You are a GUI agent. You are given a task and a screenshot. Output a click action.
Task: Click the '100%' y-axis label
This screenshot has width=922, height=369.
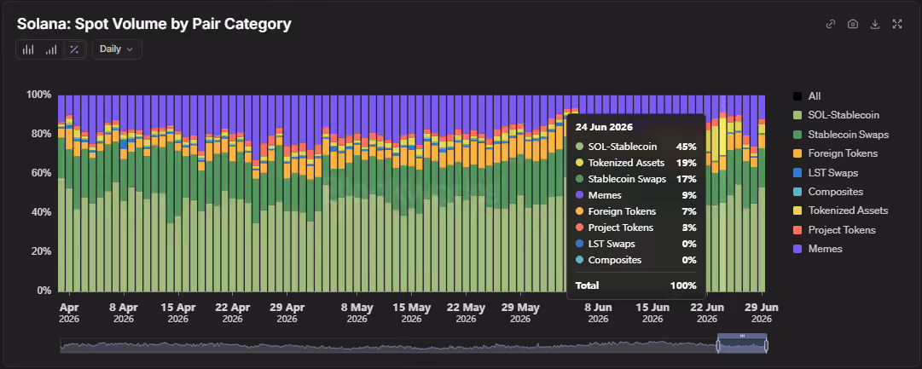(39, 95)
